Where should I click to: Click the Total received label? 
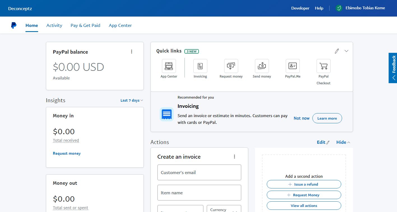[x=66, y=140]
